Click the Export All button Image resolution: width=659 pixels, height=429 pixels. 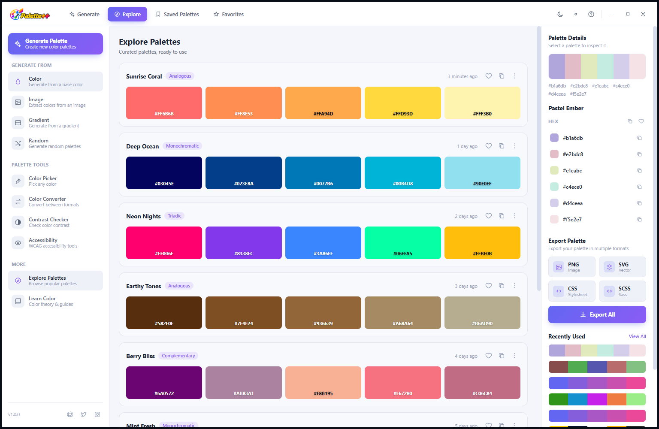coord(597,314)
